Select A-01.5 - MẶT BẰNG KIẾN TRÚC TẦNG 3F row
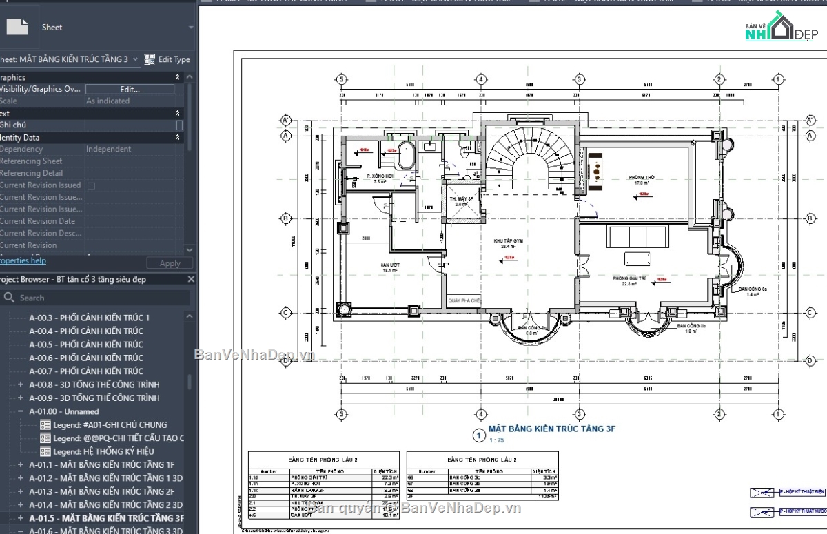Viewport: 827px width, 534px height. click(x=106, y=518)
